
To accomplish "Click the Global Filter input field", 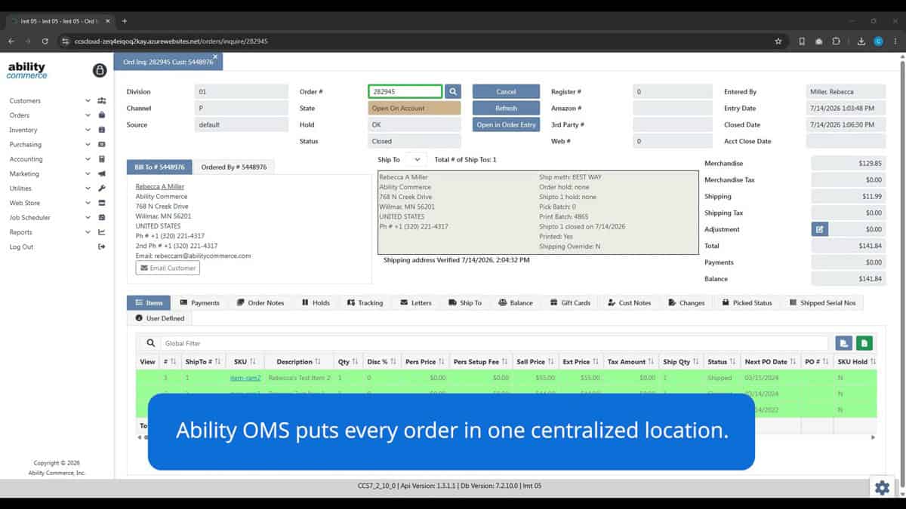I will [x=494, y=343].
